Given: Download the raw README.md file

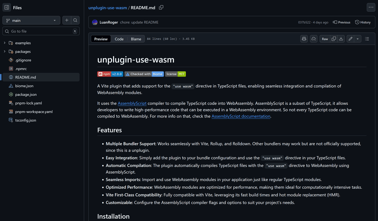Looking at the screenshot, I should tap(341, 39).
